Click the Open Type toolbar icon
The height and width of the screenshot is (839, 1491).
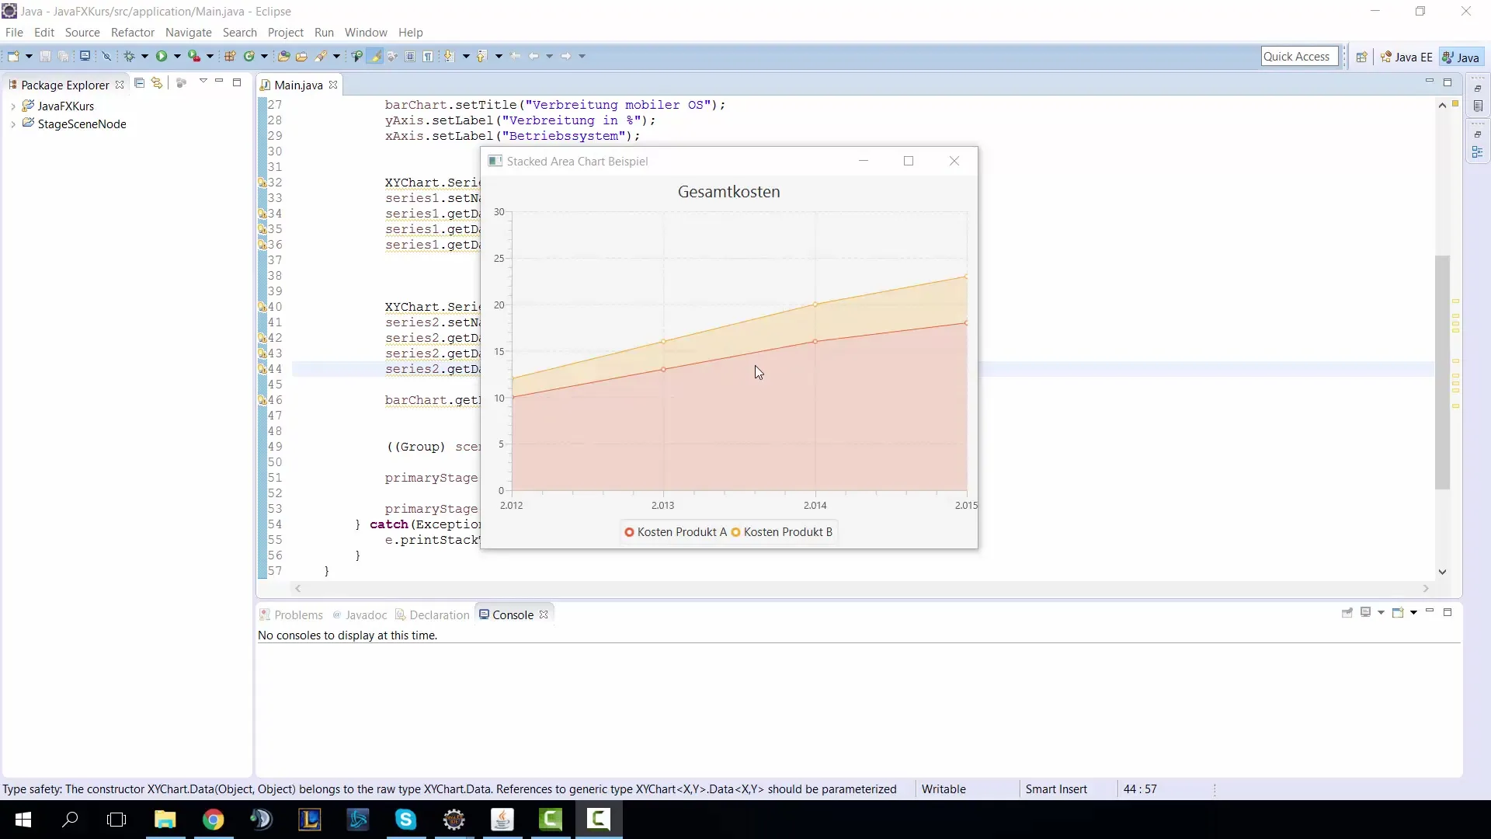point(283,56)
